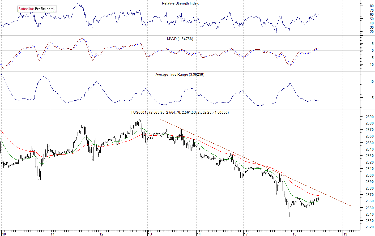
Task: Click the date label 14 on time axis
Action: point(199,234)
